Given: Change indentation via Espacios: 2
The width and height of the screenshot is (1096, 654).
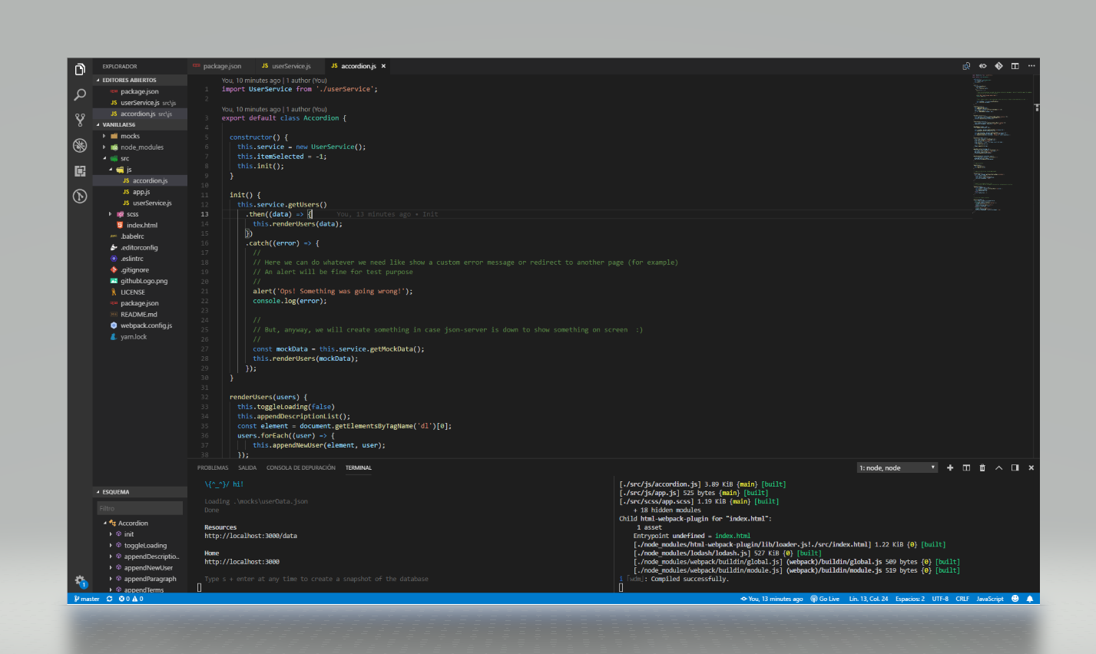Looking at the screenshot, I should point(910,599).
